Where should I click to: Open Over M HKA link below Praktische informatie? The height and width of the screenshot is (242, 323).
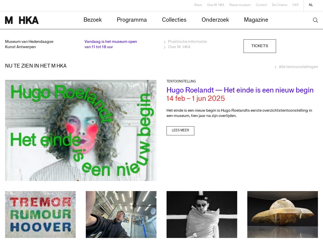[179, 47]
